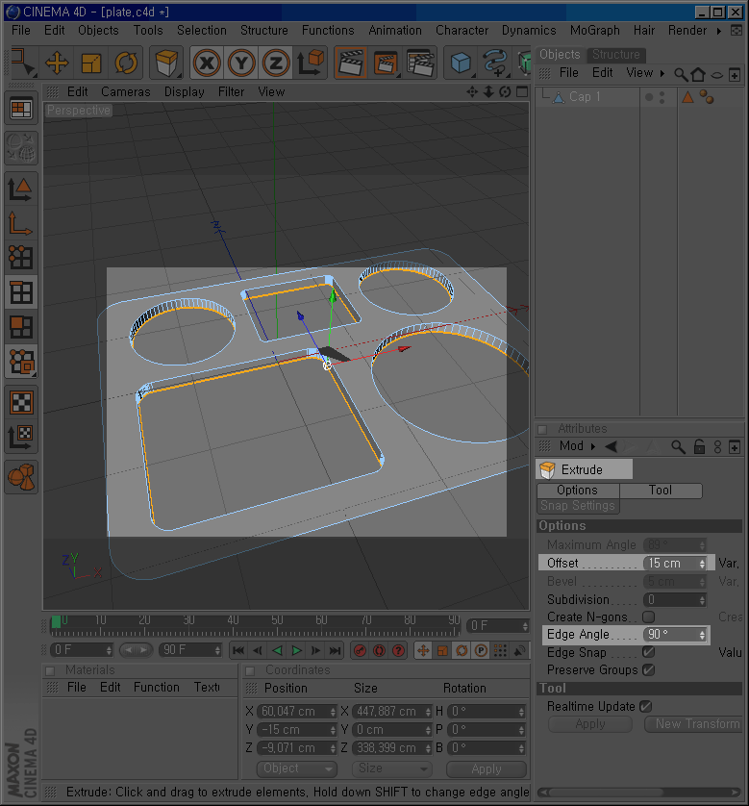Open the Object coordinate mode dropdown

pyautogui.click(x=296, y=768)
